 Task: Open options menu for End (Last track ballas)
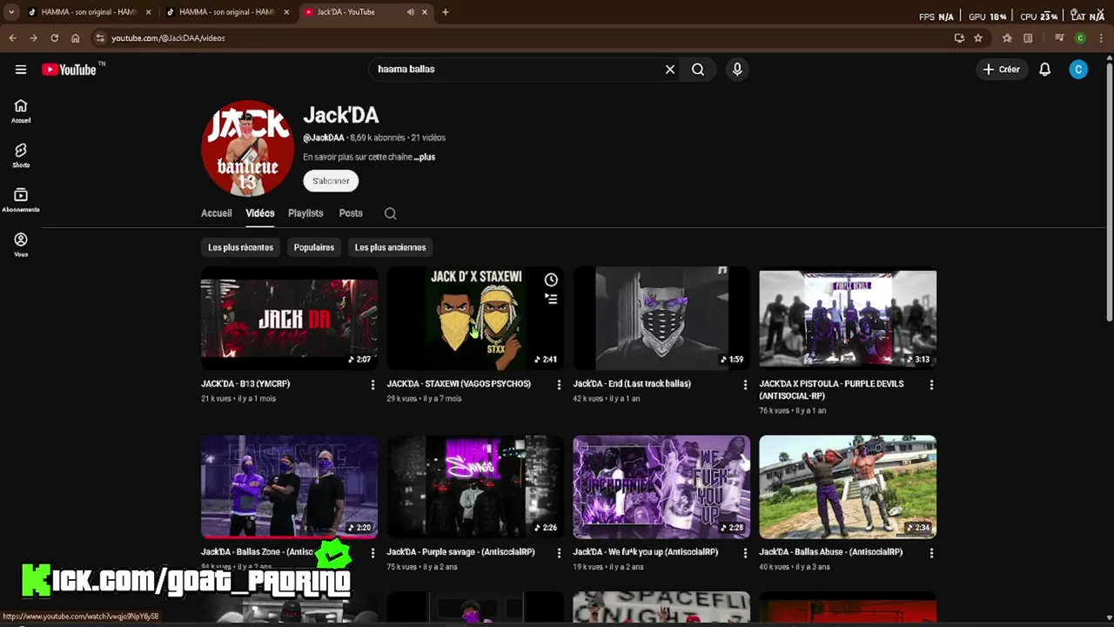click(745, 385)
